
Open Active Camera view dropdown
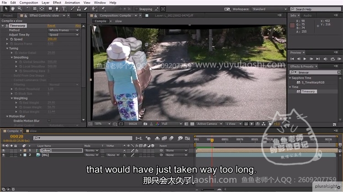[209, 124]
